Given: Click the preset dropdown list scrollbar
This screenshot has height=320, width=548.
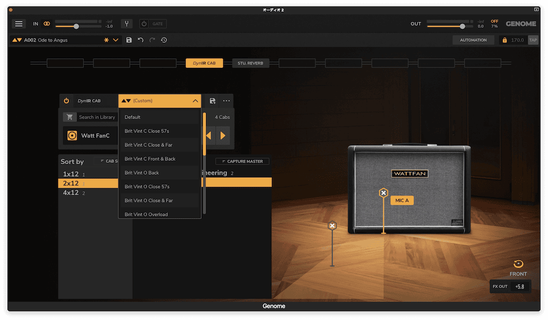Looking at the screenshot, I should (x=204, y=134).
